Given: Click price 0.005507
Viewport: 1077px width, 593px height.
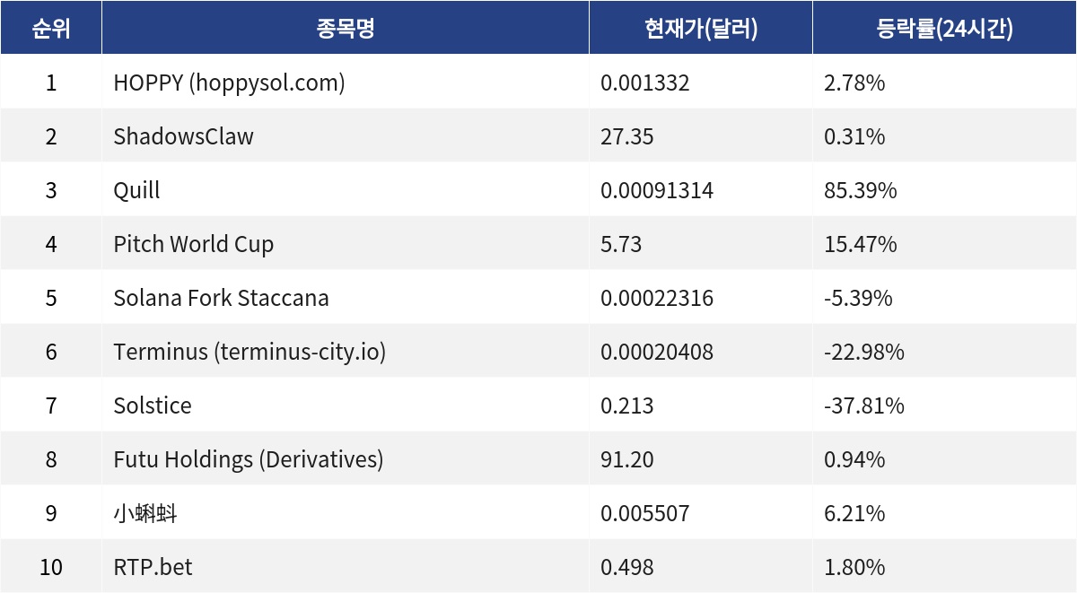Looking at the screenshot, I should [644, 514].
